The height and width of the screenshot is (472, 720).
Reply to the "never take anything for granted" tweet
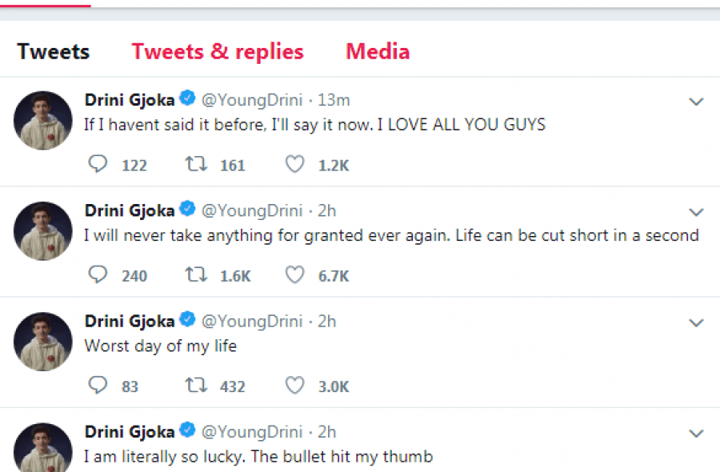(98, 274)
